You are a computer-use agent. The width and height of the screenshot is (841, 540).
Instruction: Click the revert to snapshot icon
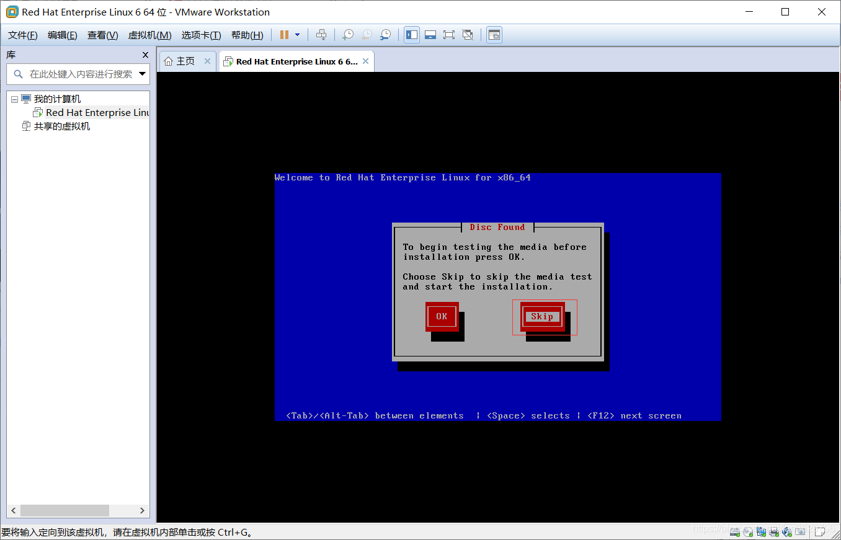[x=367, y=35]
